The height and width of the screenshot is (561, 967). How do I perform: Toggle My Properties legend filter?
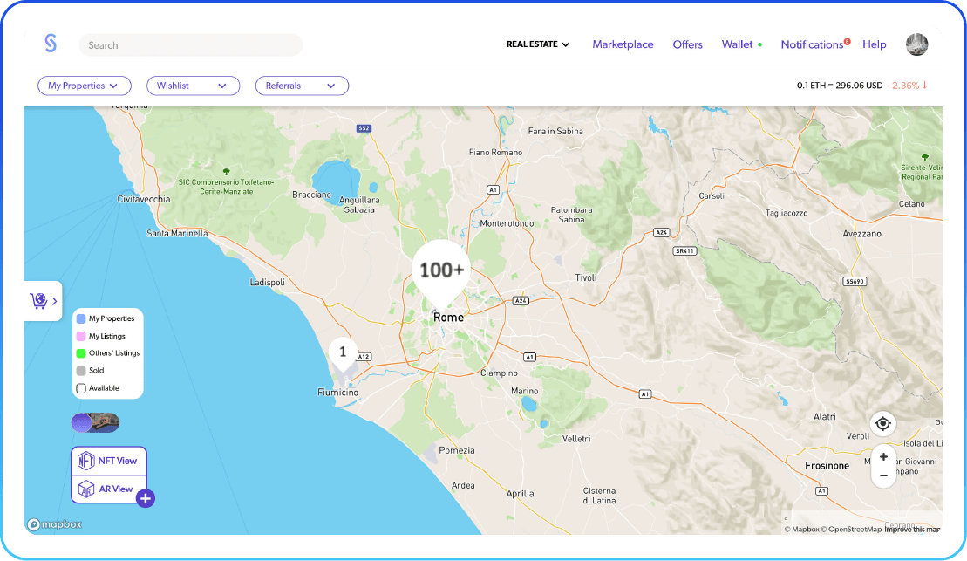click(x=81, y=318)
